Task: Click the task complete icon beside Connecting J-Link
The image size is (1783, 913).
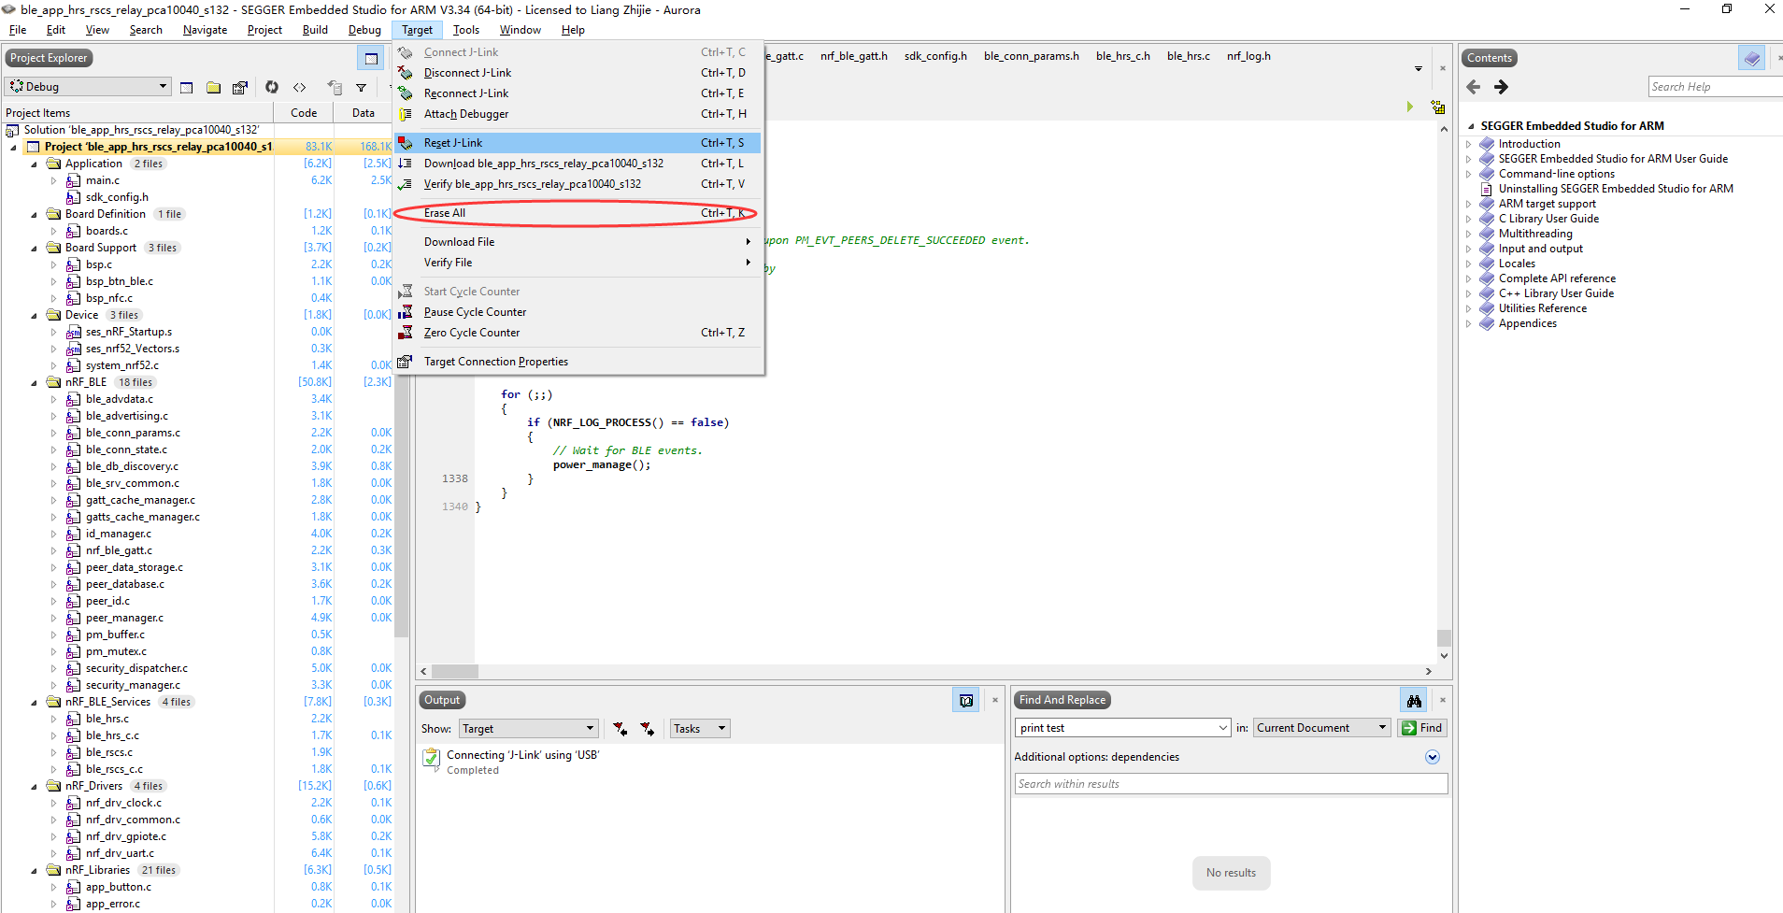Action: point(431,758)
